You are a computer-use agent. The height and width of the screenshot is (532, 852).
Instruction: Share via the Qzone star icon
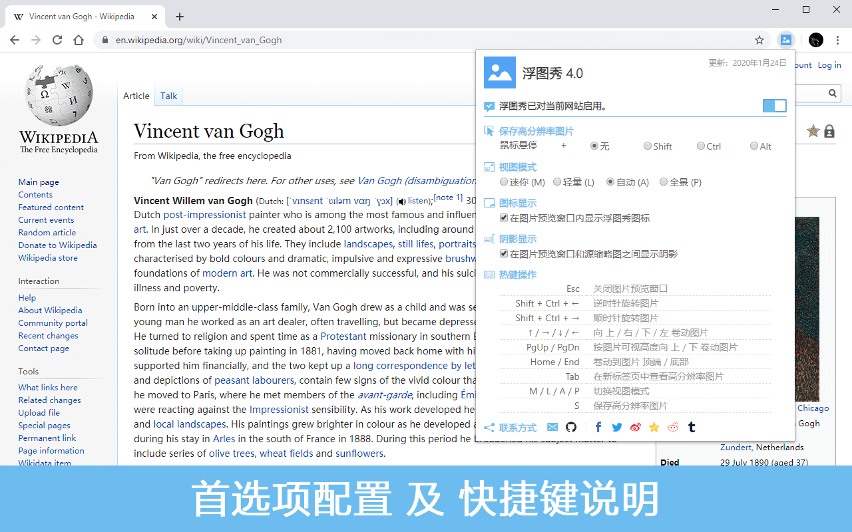(x=654, y=427)
